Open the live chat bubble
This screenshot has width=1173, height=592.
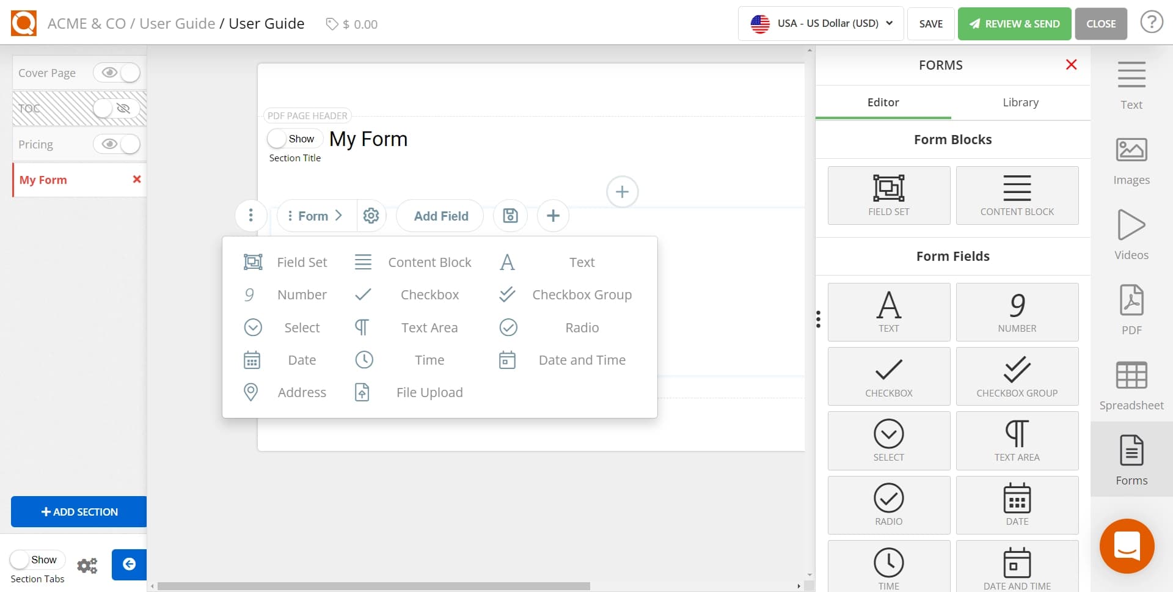[x=1127, y=546]
